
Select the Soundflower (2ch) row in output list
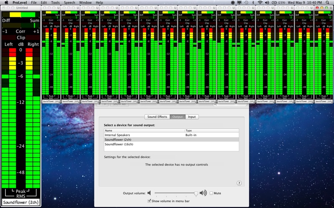(x=172, y=140)
